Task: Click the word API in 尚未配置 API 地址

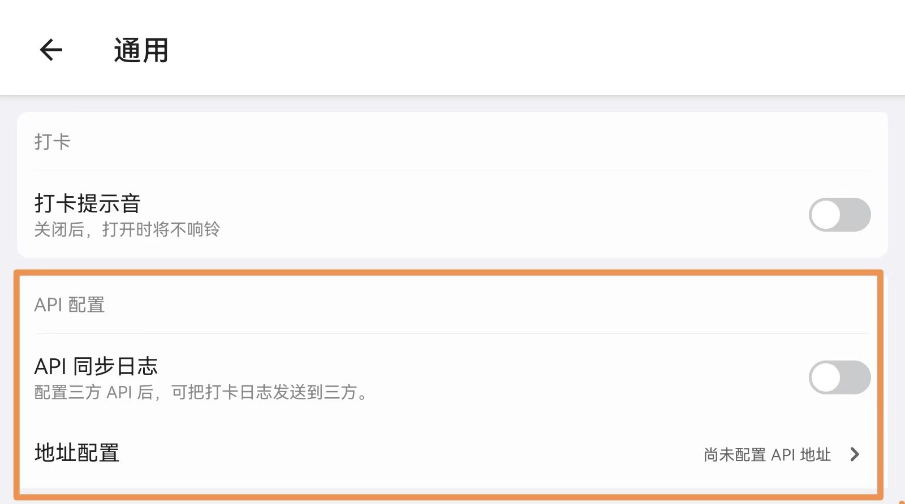Action: coord(783,455)
